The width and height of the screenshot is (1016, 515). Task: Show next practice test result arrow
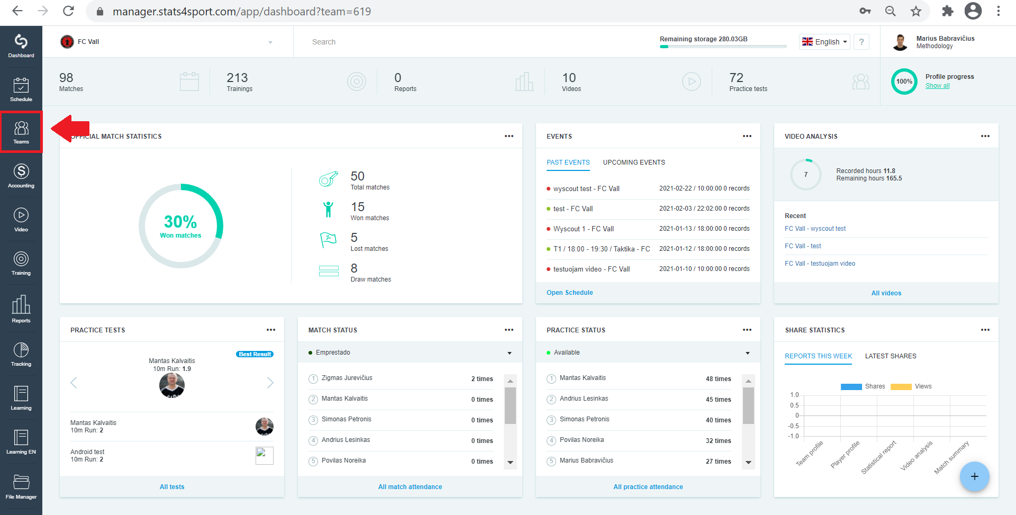[270, 383]
